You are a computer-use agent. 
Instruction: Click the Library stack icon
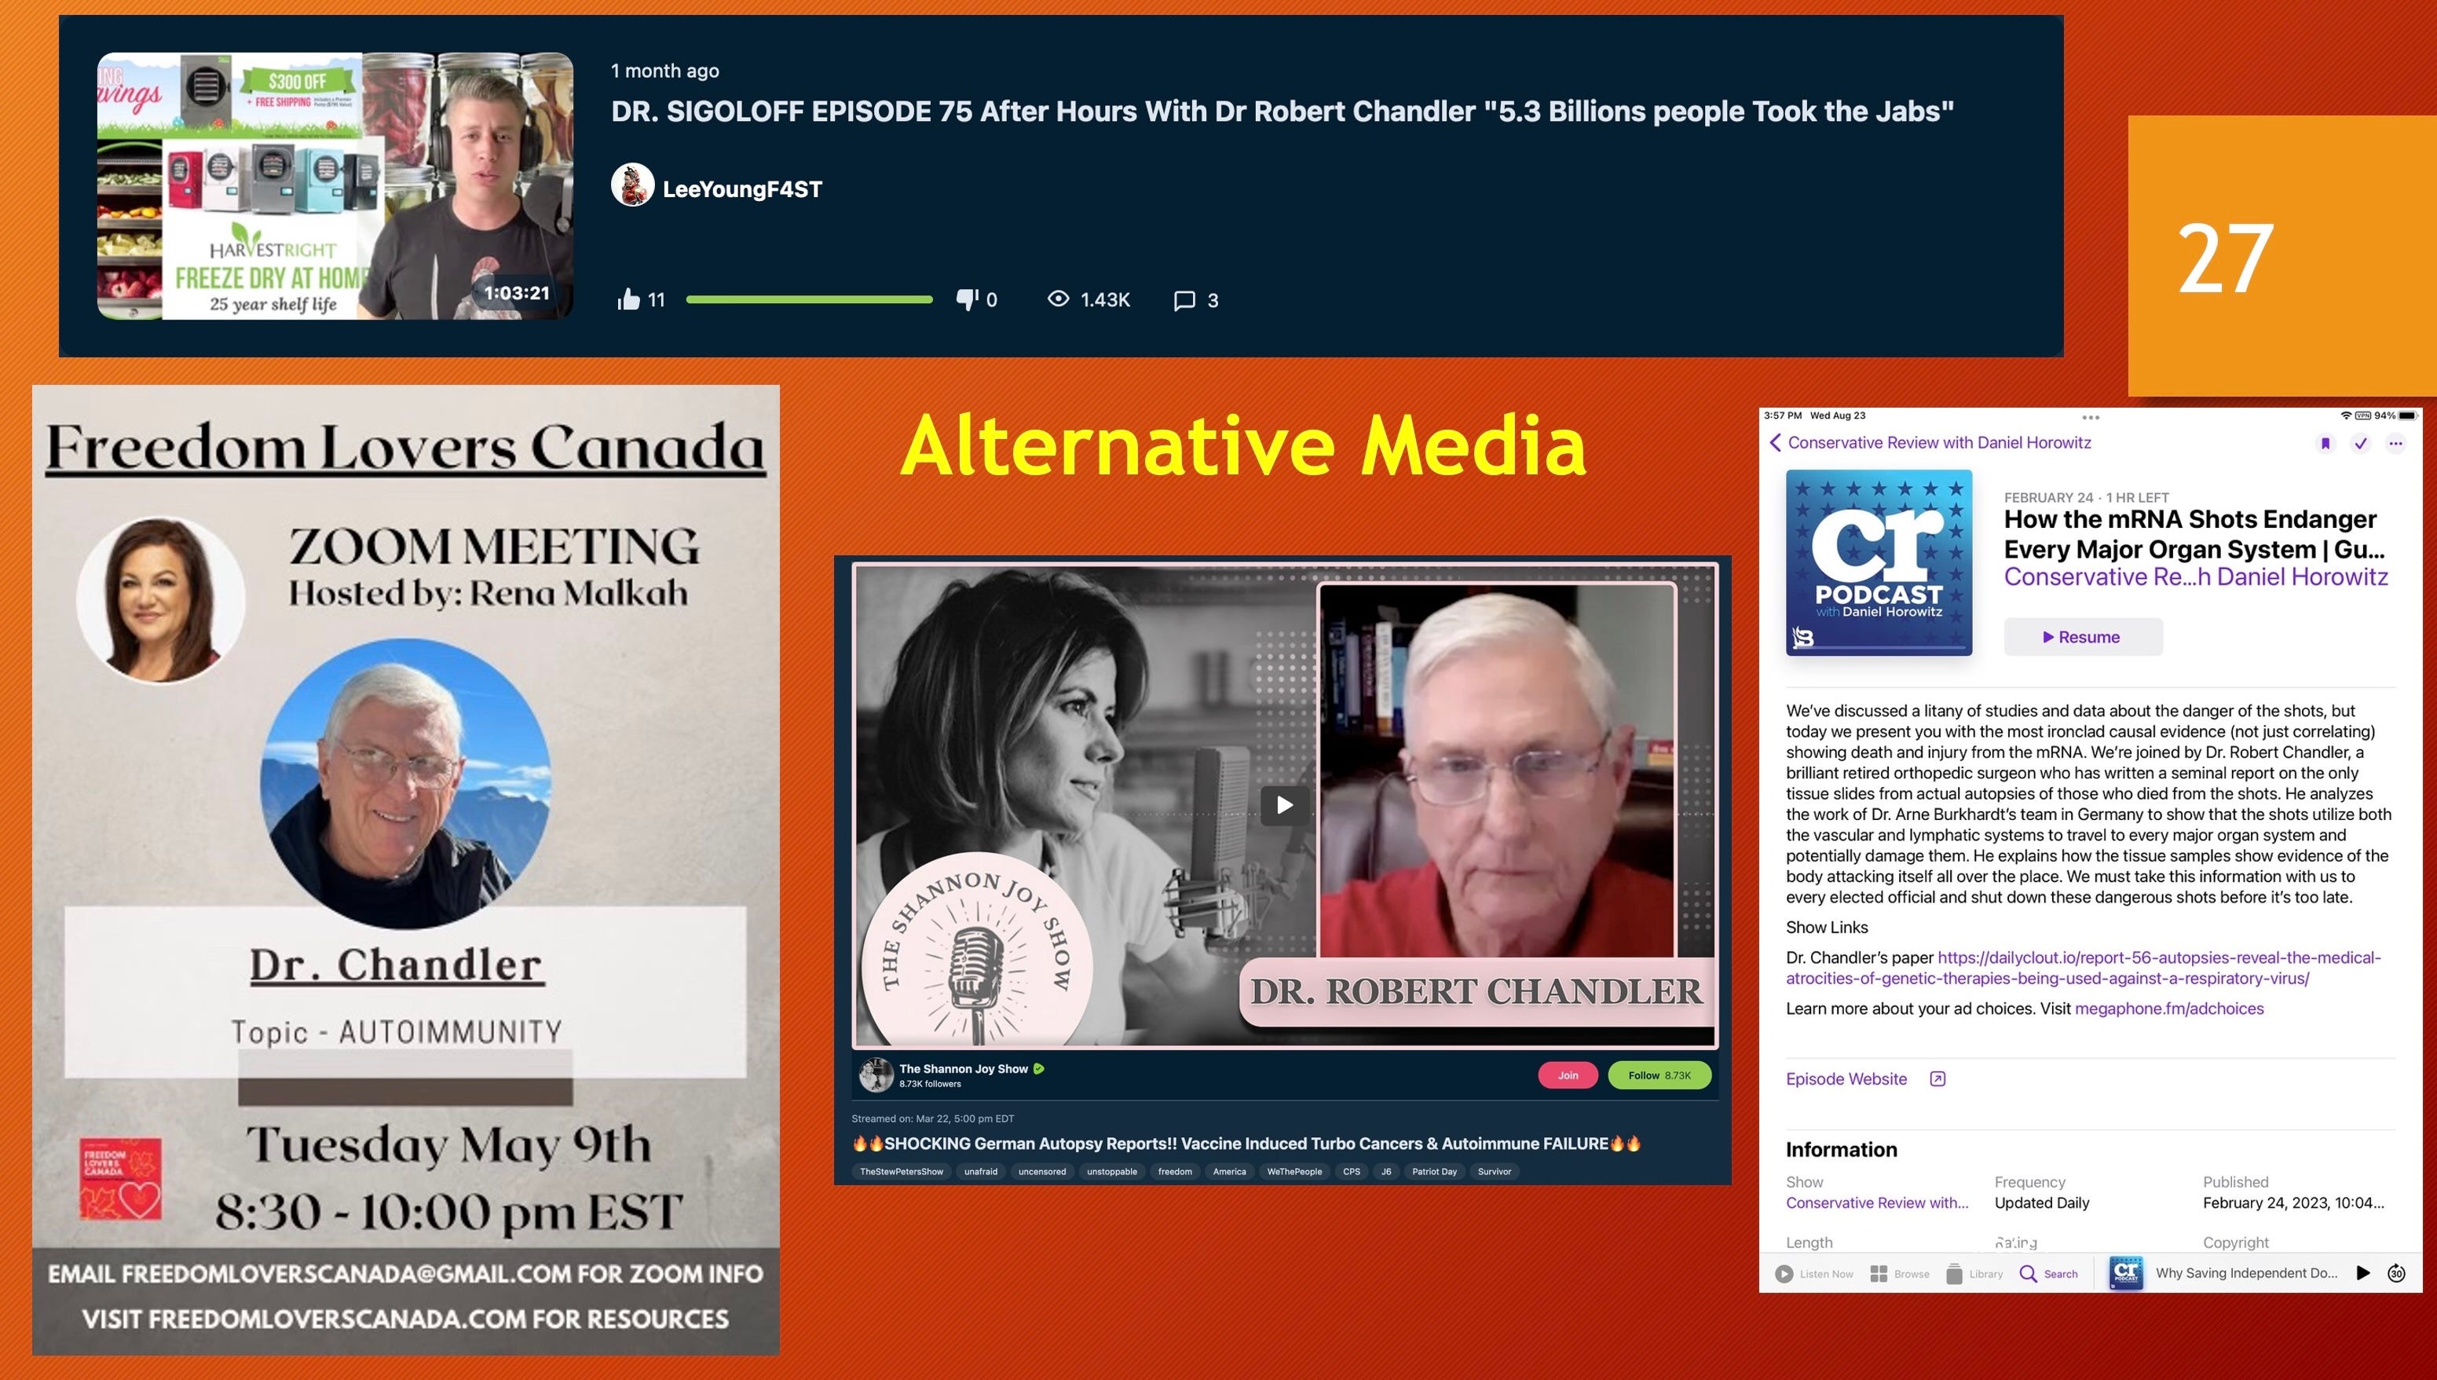point(1954,1274)
